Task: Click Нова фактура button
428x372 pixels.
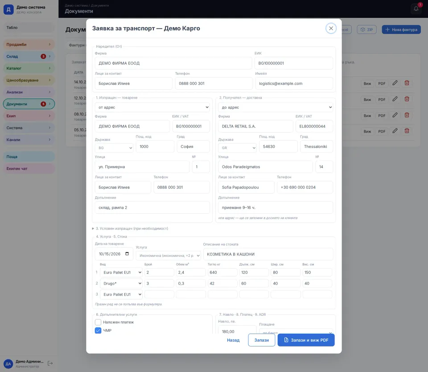Action: [401, 29]
